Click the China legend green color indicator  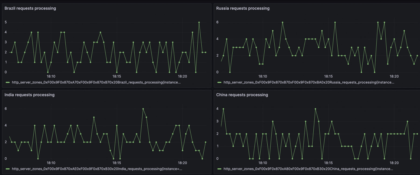pyautogui.click(x=219, y=169)
